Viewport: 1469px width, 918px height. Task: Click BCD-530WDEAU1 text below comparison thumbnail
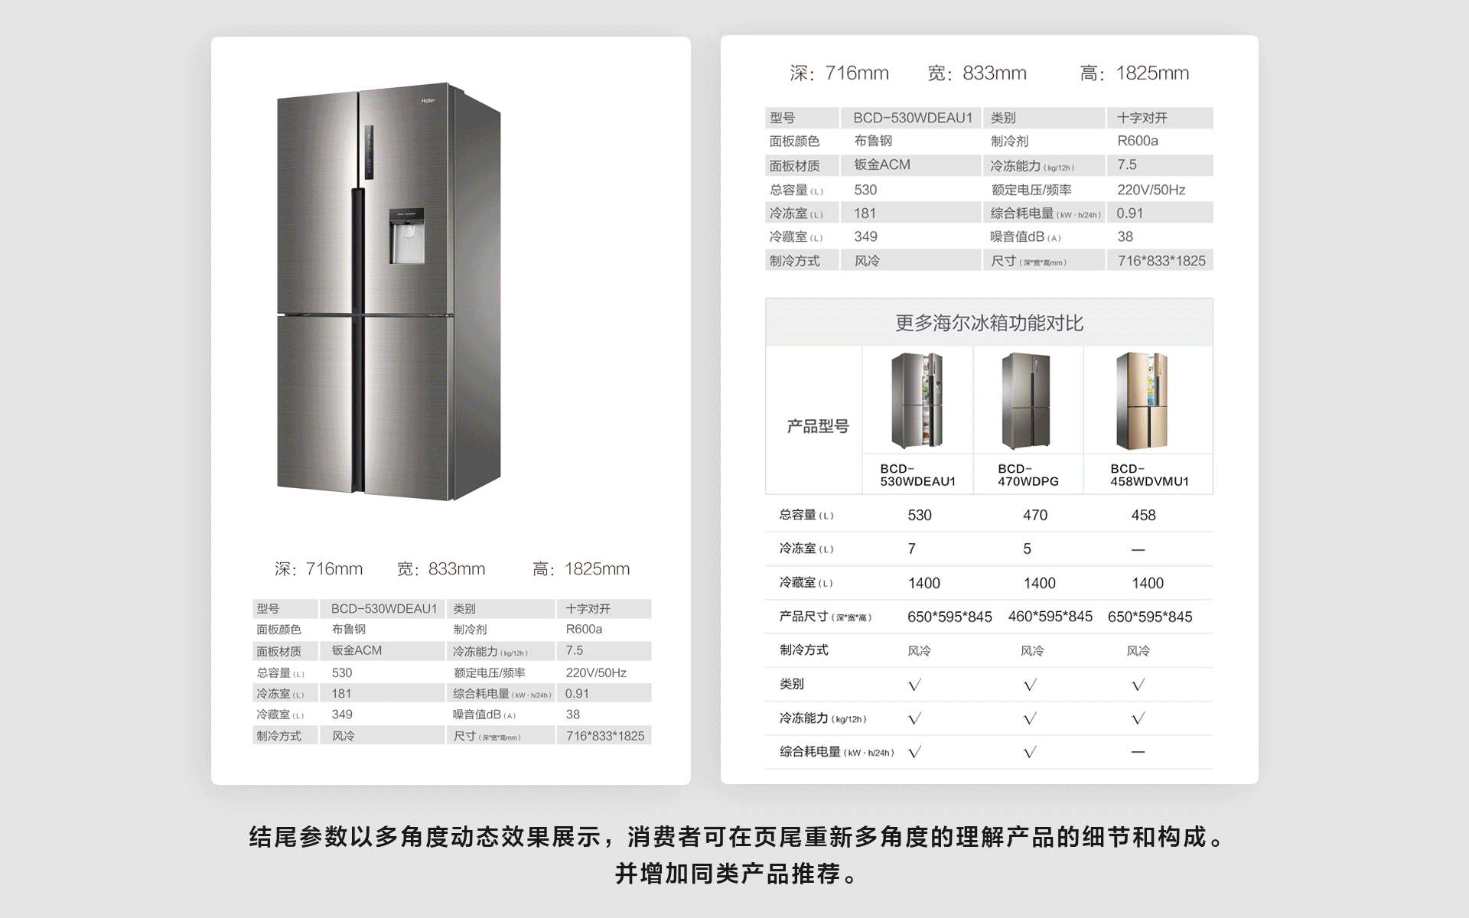[x=917, y=475]
